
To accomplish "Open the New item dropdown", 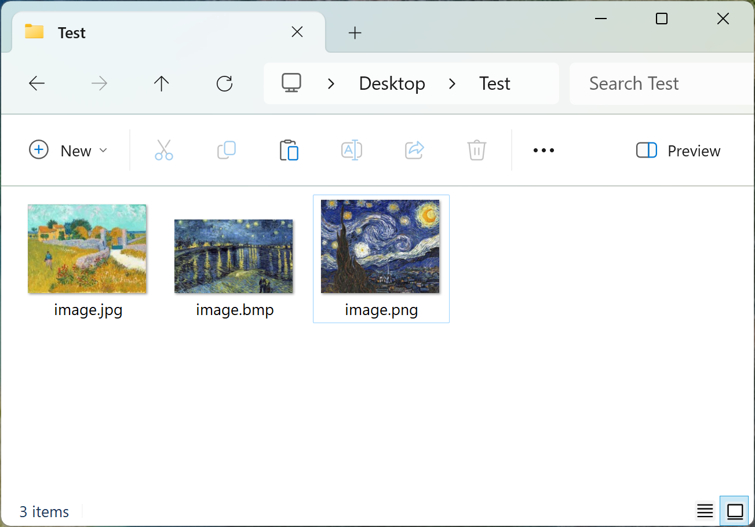I will click(x=68, y=151).
